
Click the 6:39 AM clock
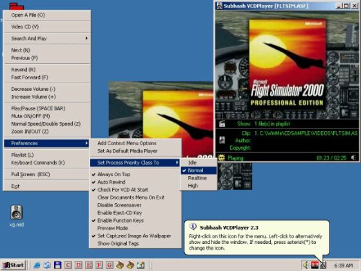(343, 265)
